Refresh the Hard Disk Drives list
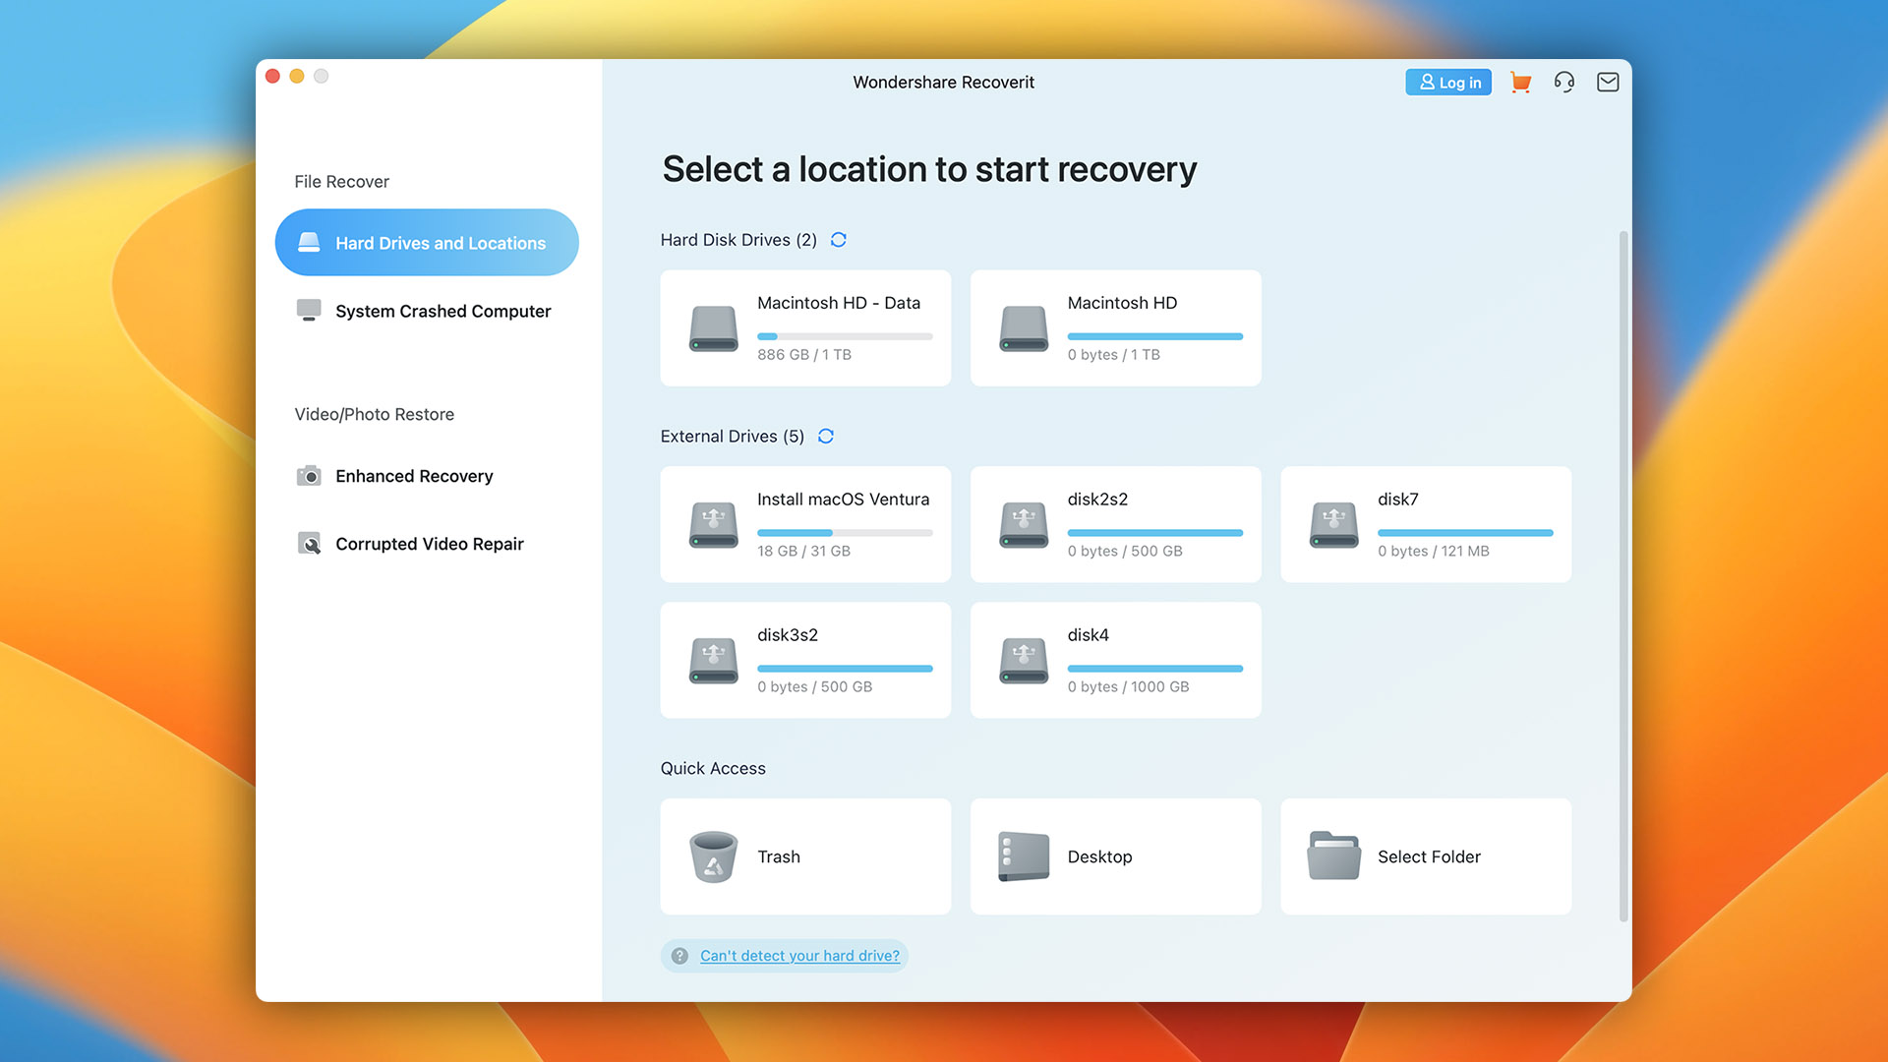 click(x=838, y=240)
